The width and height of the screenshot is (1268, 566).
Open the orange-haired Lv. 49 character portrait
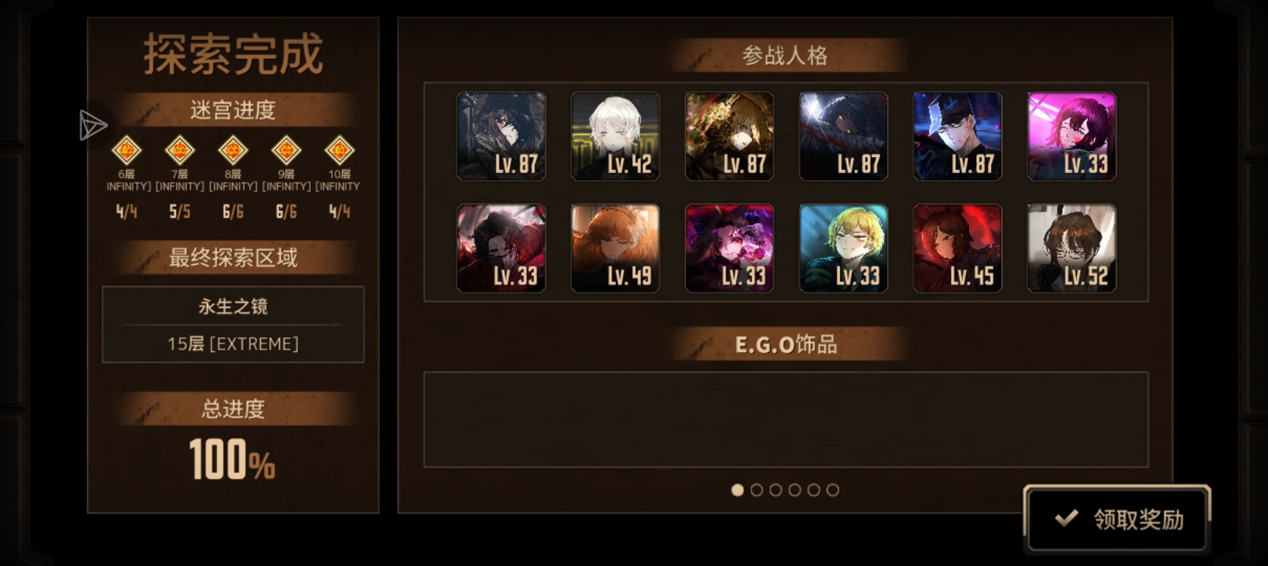pyautogui.click(x=615, y=248)
